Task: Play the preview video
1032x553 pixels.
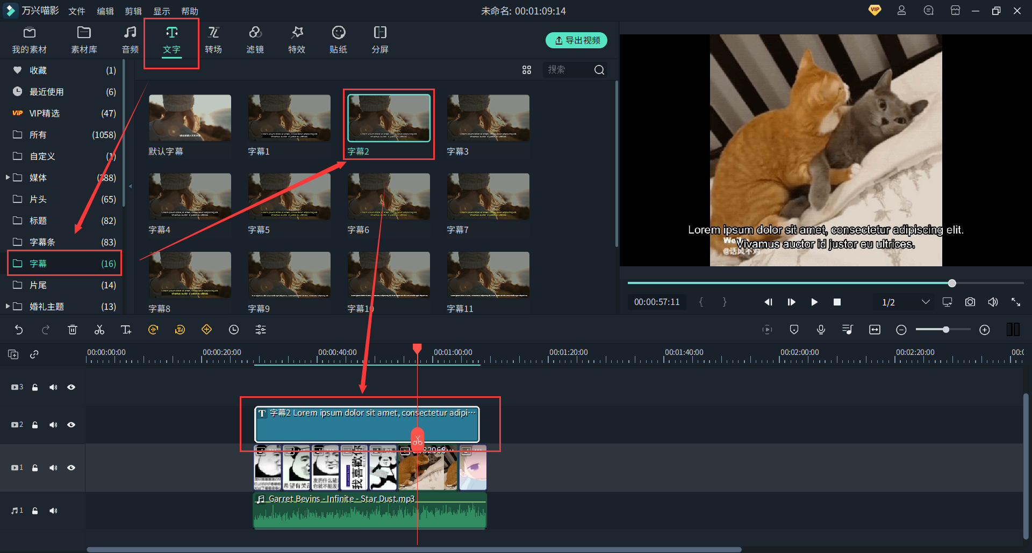Action: click(x=814, y=302)
